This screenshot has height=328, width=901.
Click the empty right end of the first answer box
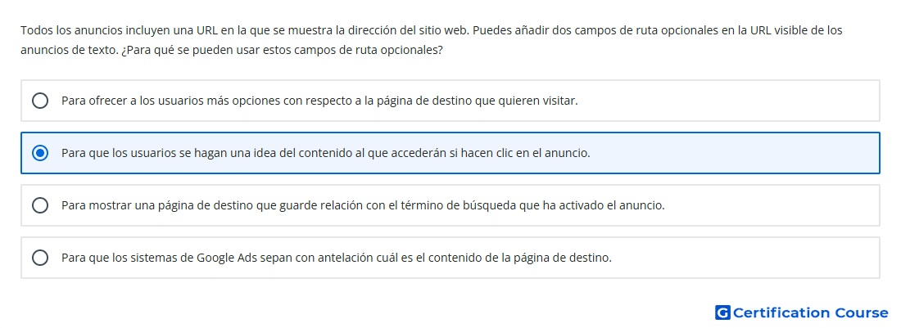tap(729, 101)
